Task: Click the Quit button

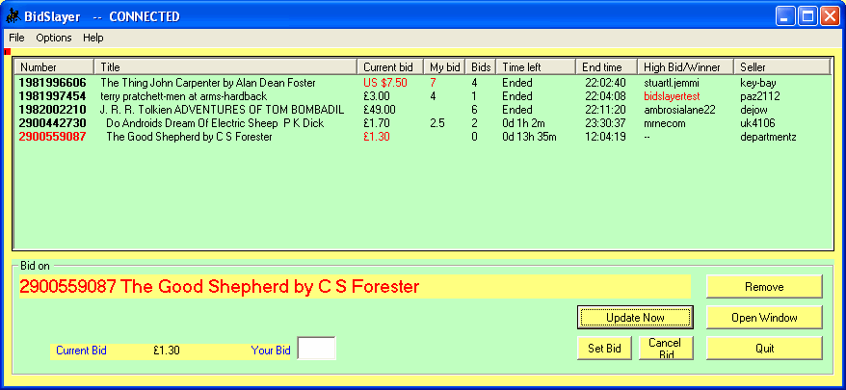Action: tap(764, 348)
